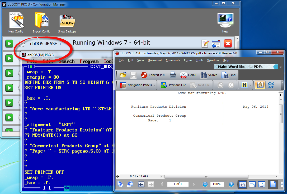
Task: Open Forms menu in PDF Reader
Action: tap(188, 60)
